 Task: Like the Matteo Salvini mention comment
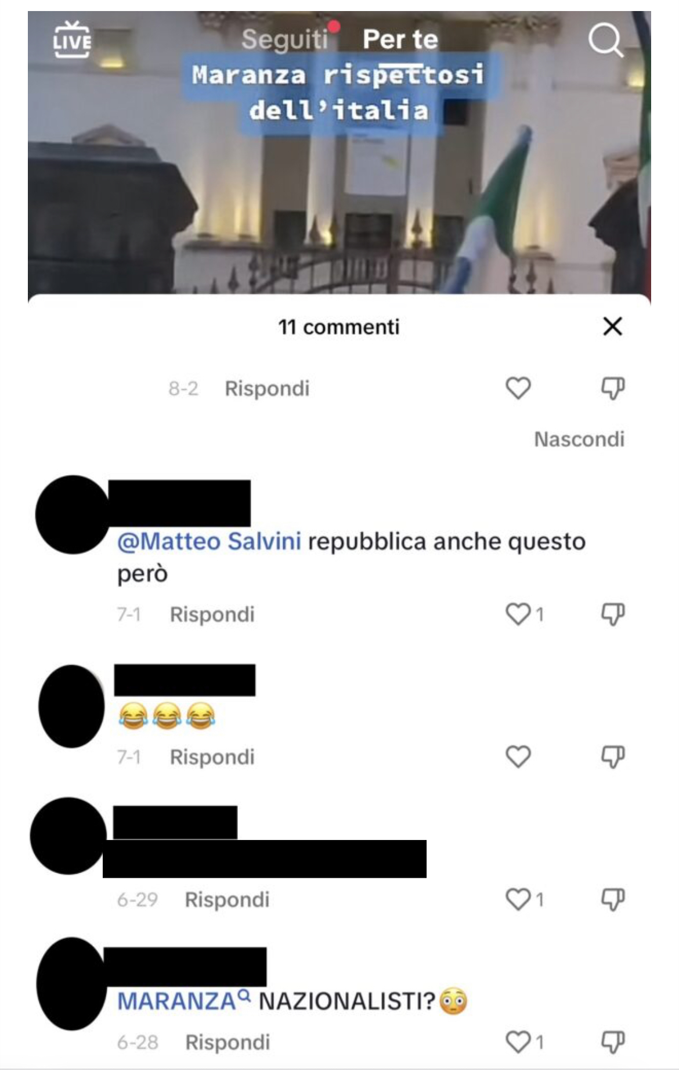click(518, 614)
